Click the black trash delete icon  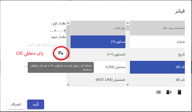(179, 92)
